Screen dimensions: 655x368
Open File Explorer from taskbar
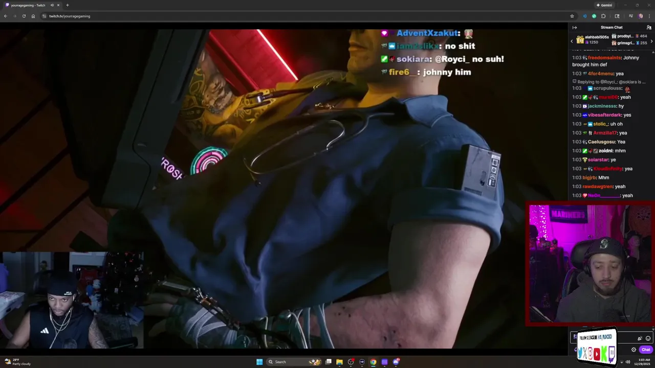[339, 362]
